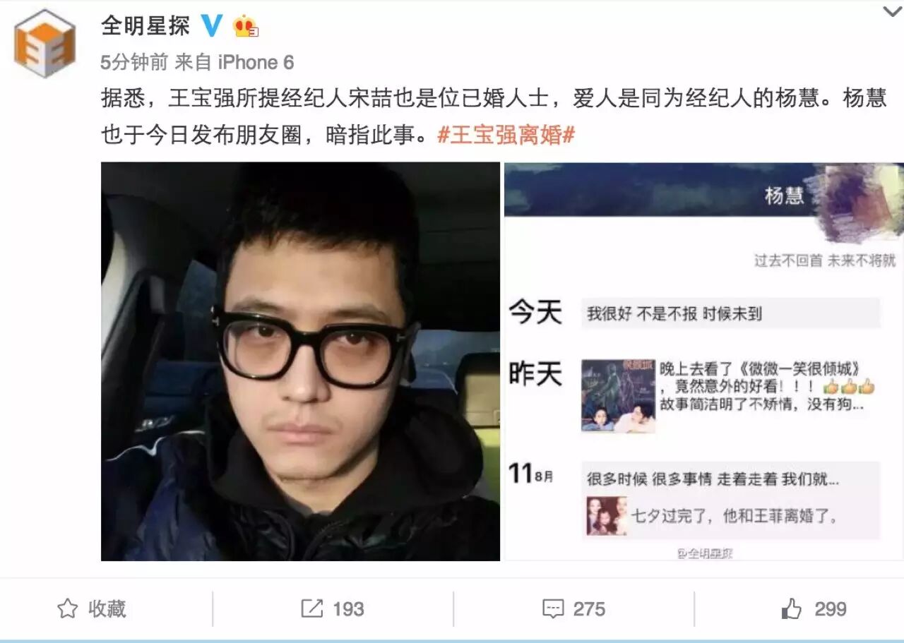904x643 pixels.
Task: Enlarge the 杨慧 moments screenshot image
Action: (703, 361)
